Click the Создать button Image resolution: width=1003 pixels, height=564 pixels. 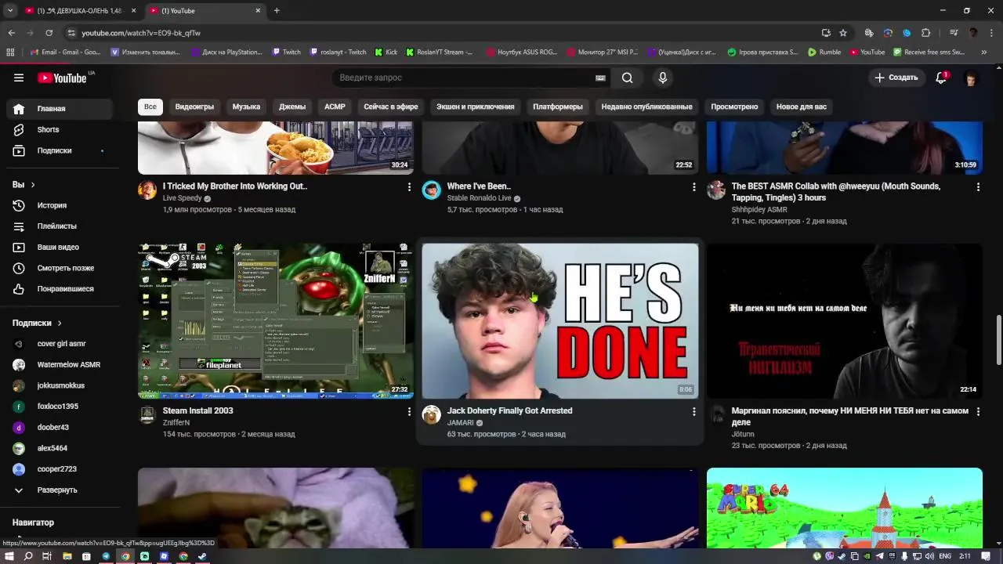[x=896, y=78]
